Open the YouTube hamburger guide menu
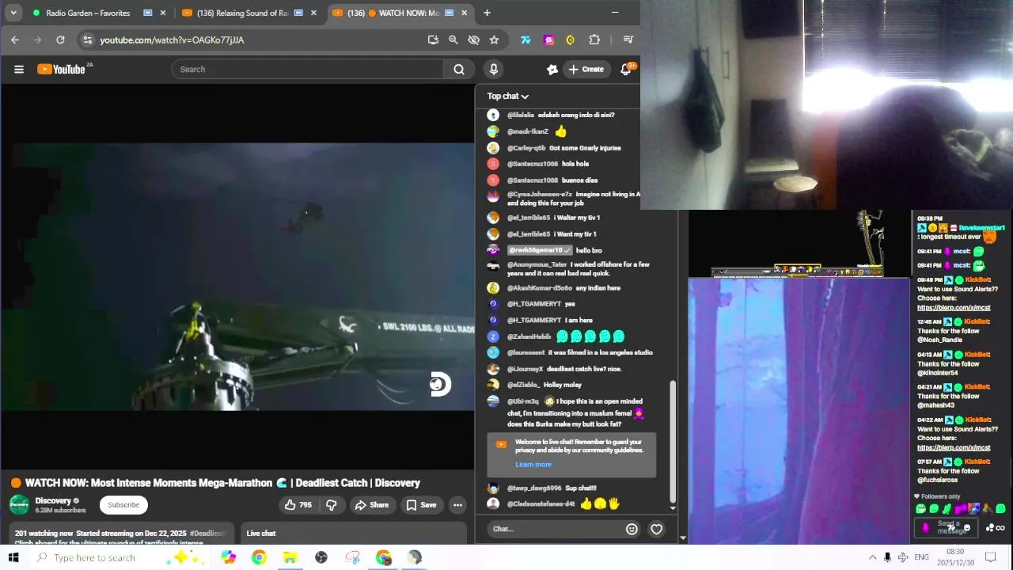This screenshot has width=1013, height=570. pyautogui.click(x=19, y=69)
